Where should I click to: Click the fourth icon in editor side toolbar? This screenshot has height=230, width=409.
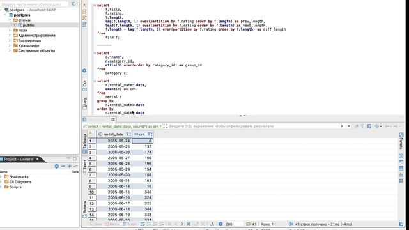point(84,24)
